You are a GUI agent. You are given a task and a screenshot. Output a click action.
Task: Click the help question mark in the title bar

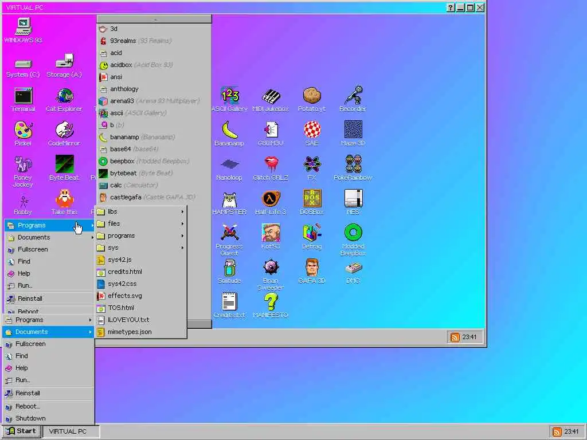tap(451, 7)
